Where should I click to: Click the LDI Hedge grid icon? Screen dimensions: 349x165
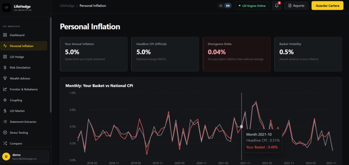coord(5,57)
